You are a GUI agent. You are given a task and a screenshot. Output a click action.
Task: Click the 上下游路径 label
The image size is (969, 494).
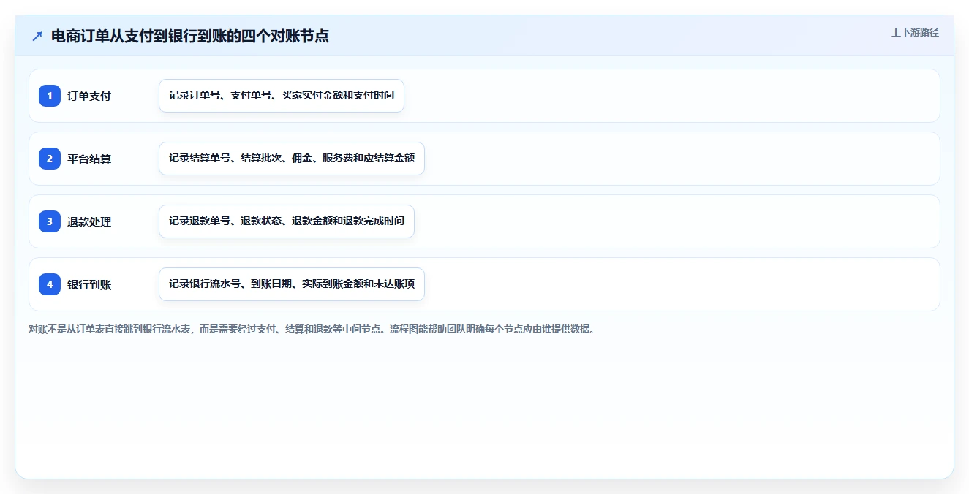[915, 32]
